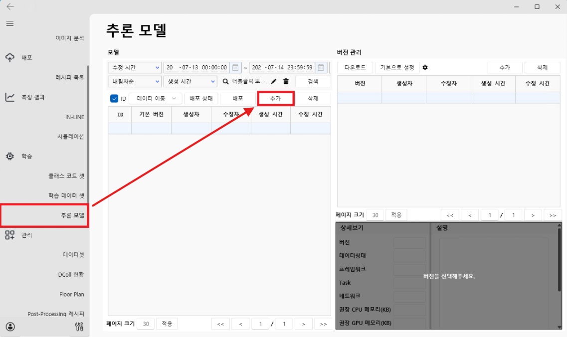Expand the 수정 시간 dropdown
This screenshot has height=337, width=567.
pyautogui.click(x=135, y=67)
